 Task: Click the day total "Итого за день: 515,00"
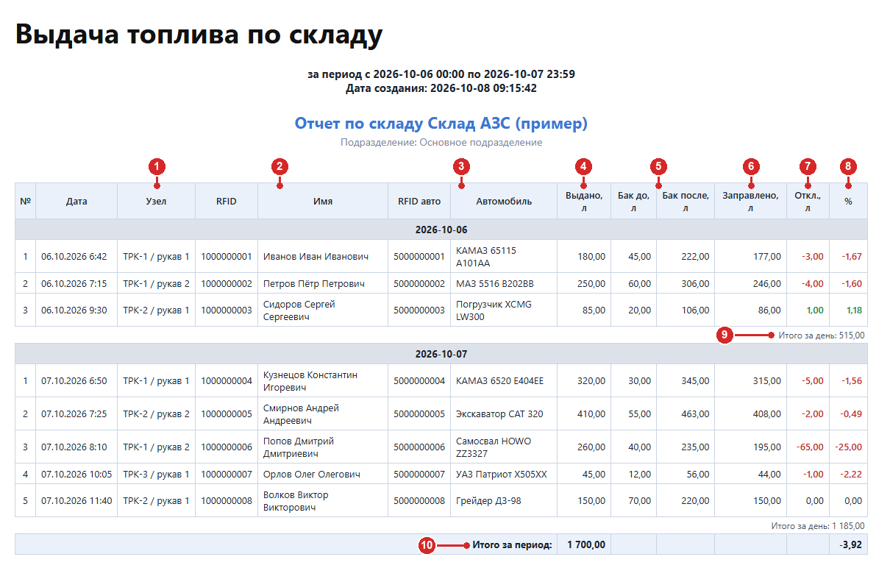822,336
